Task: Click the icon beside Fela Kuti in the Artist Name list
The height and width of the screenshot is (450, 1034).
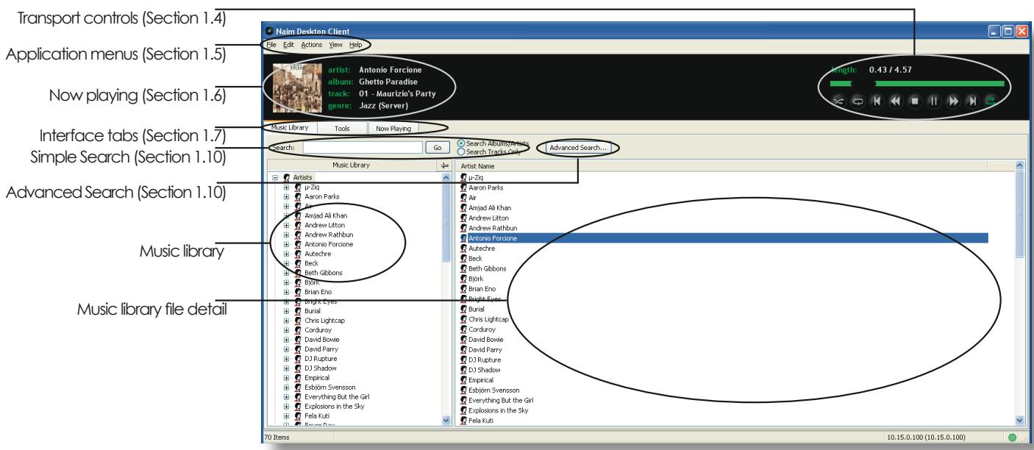Action: point(463,421)
